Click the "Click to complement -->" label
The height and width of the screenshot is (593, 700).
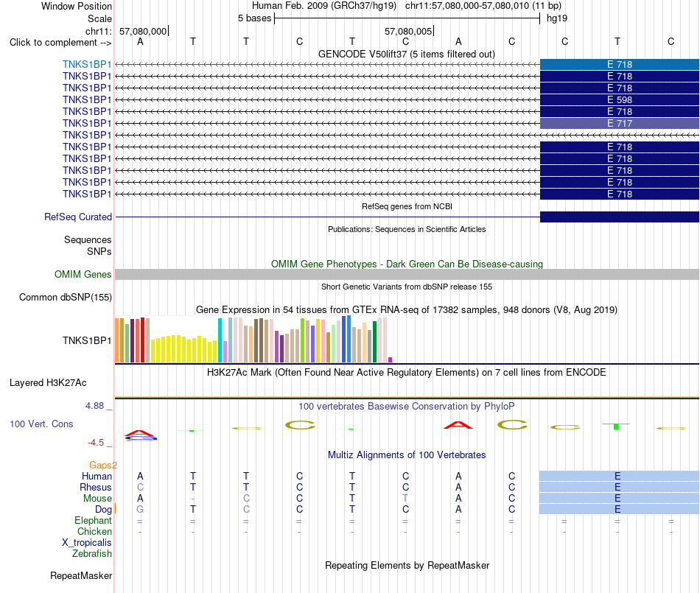60,43
